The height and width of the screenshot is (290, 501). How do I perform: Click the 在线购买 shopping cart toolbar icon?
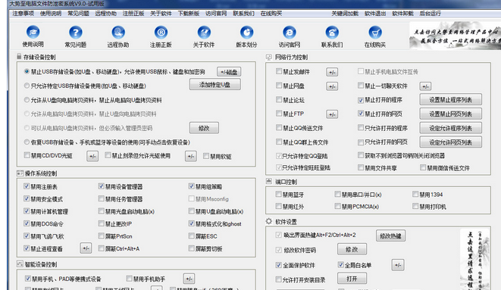375,33
